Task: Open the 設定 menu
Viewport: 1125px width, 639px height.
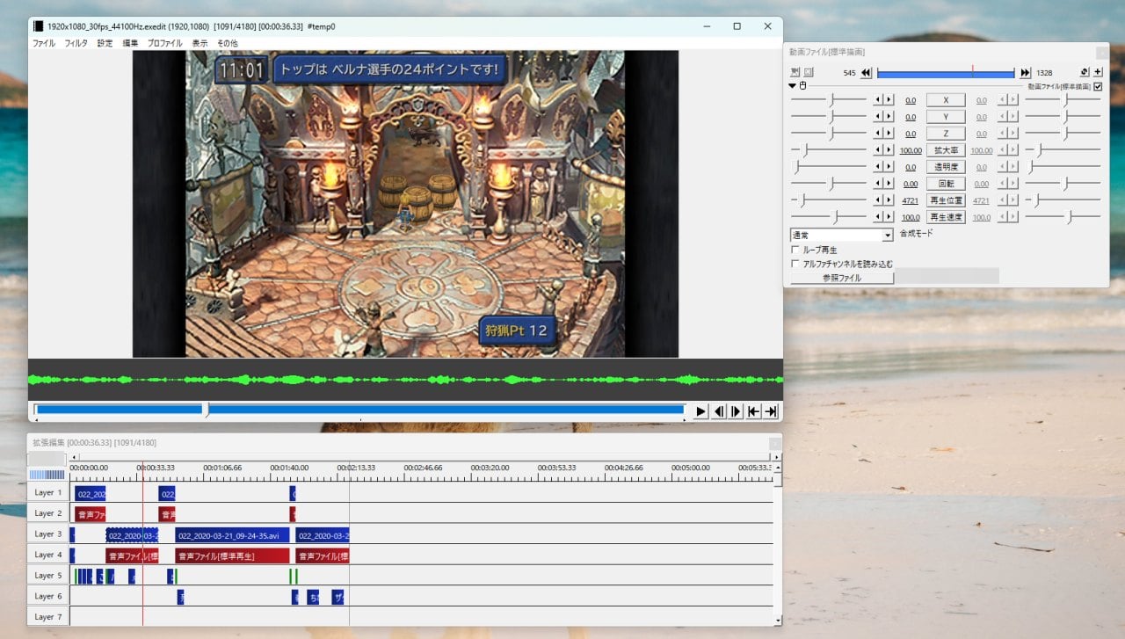Action: point(105,43)
